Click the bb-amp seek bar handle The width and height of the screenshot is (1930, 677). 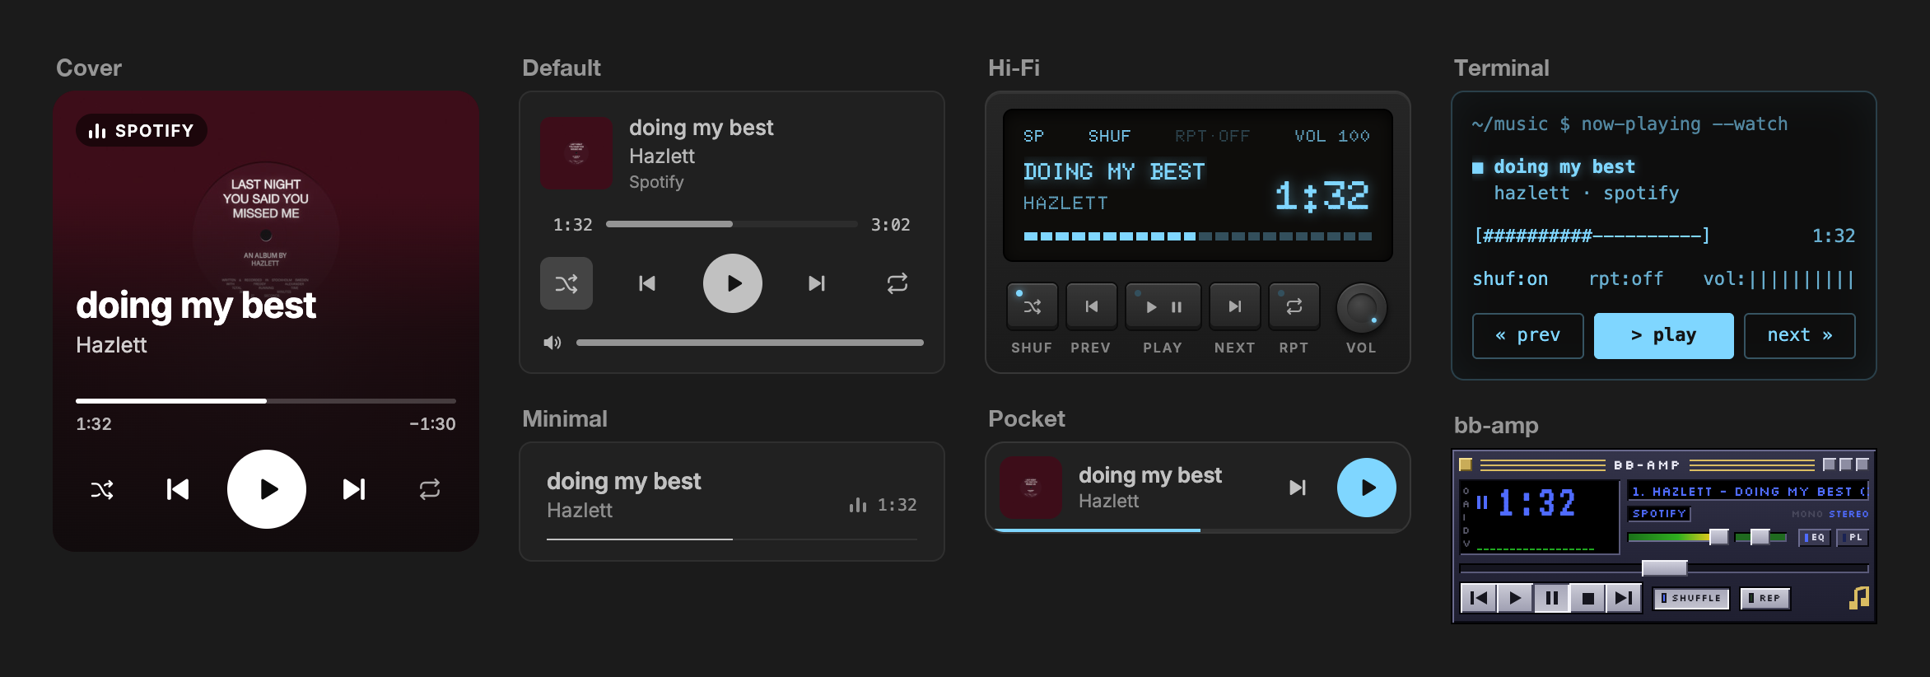(x=1664, y=567)
